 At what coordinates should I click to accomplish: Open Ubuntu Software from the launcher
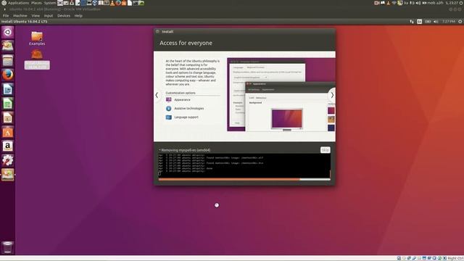point(8,132)
